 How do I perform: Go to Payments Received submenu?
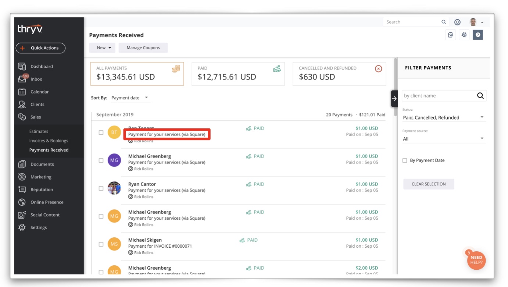(x=49, y=150)
